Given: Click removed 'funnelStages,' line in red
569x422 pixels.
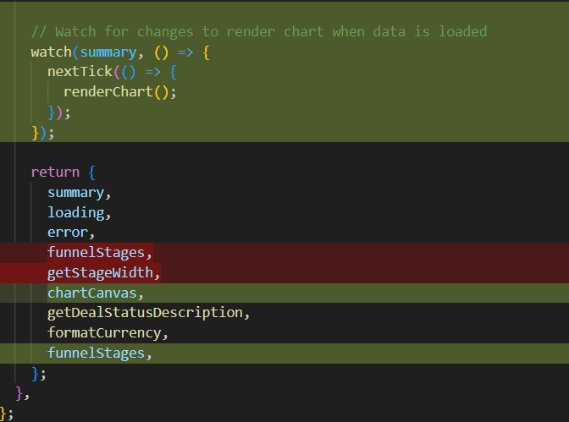Looking at the screenshot, I should point(100,252).
